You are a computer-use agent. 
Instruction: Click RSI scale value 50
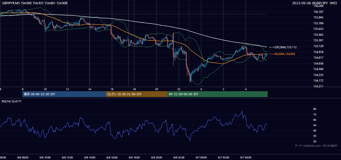pos(315,125)
